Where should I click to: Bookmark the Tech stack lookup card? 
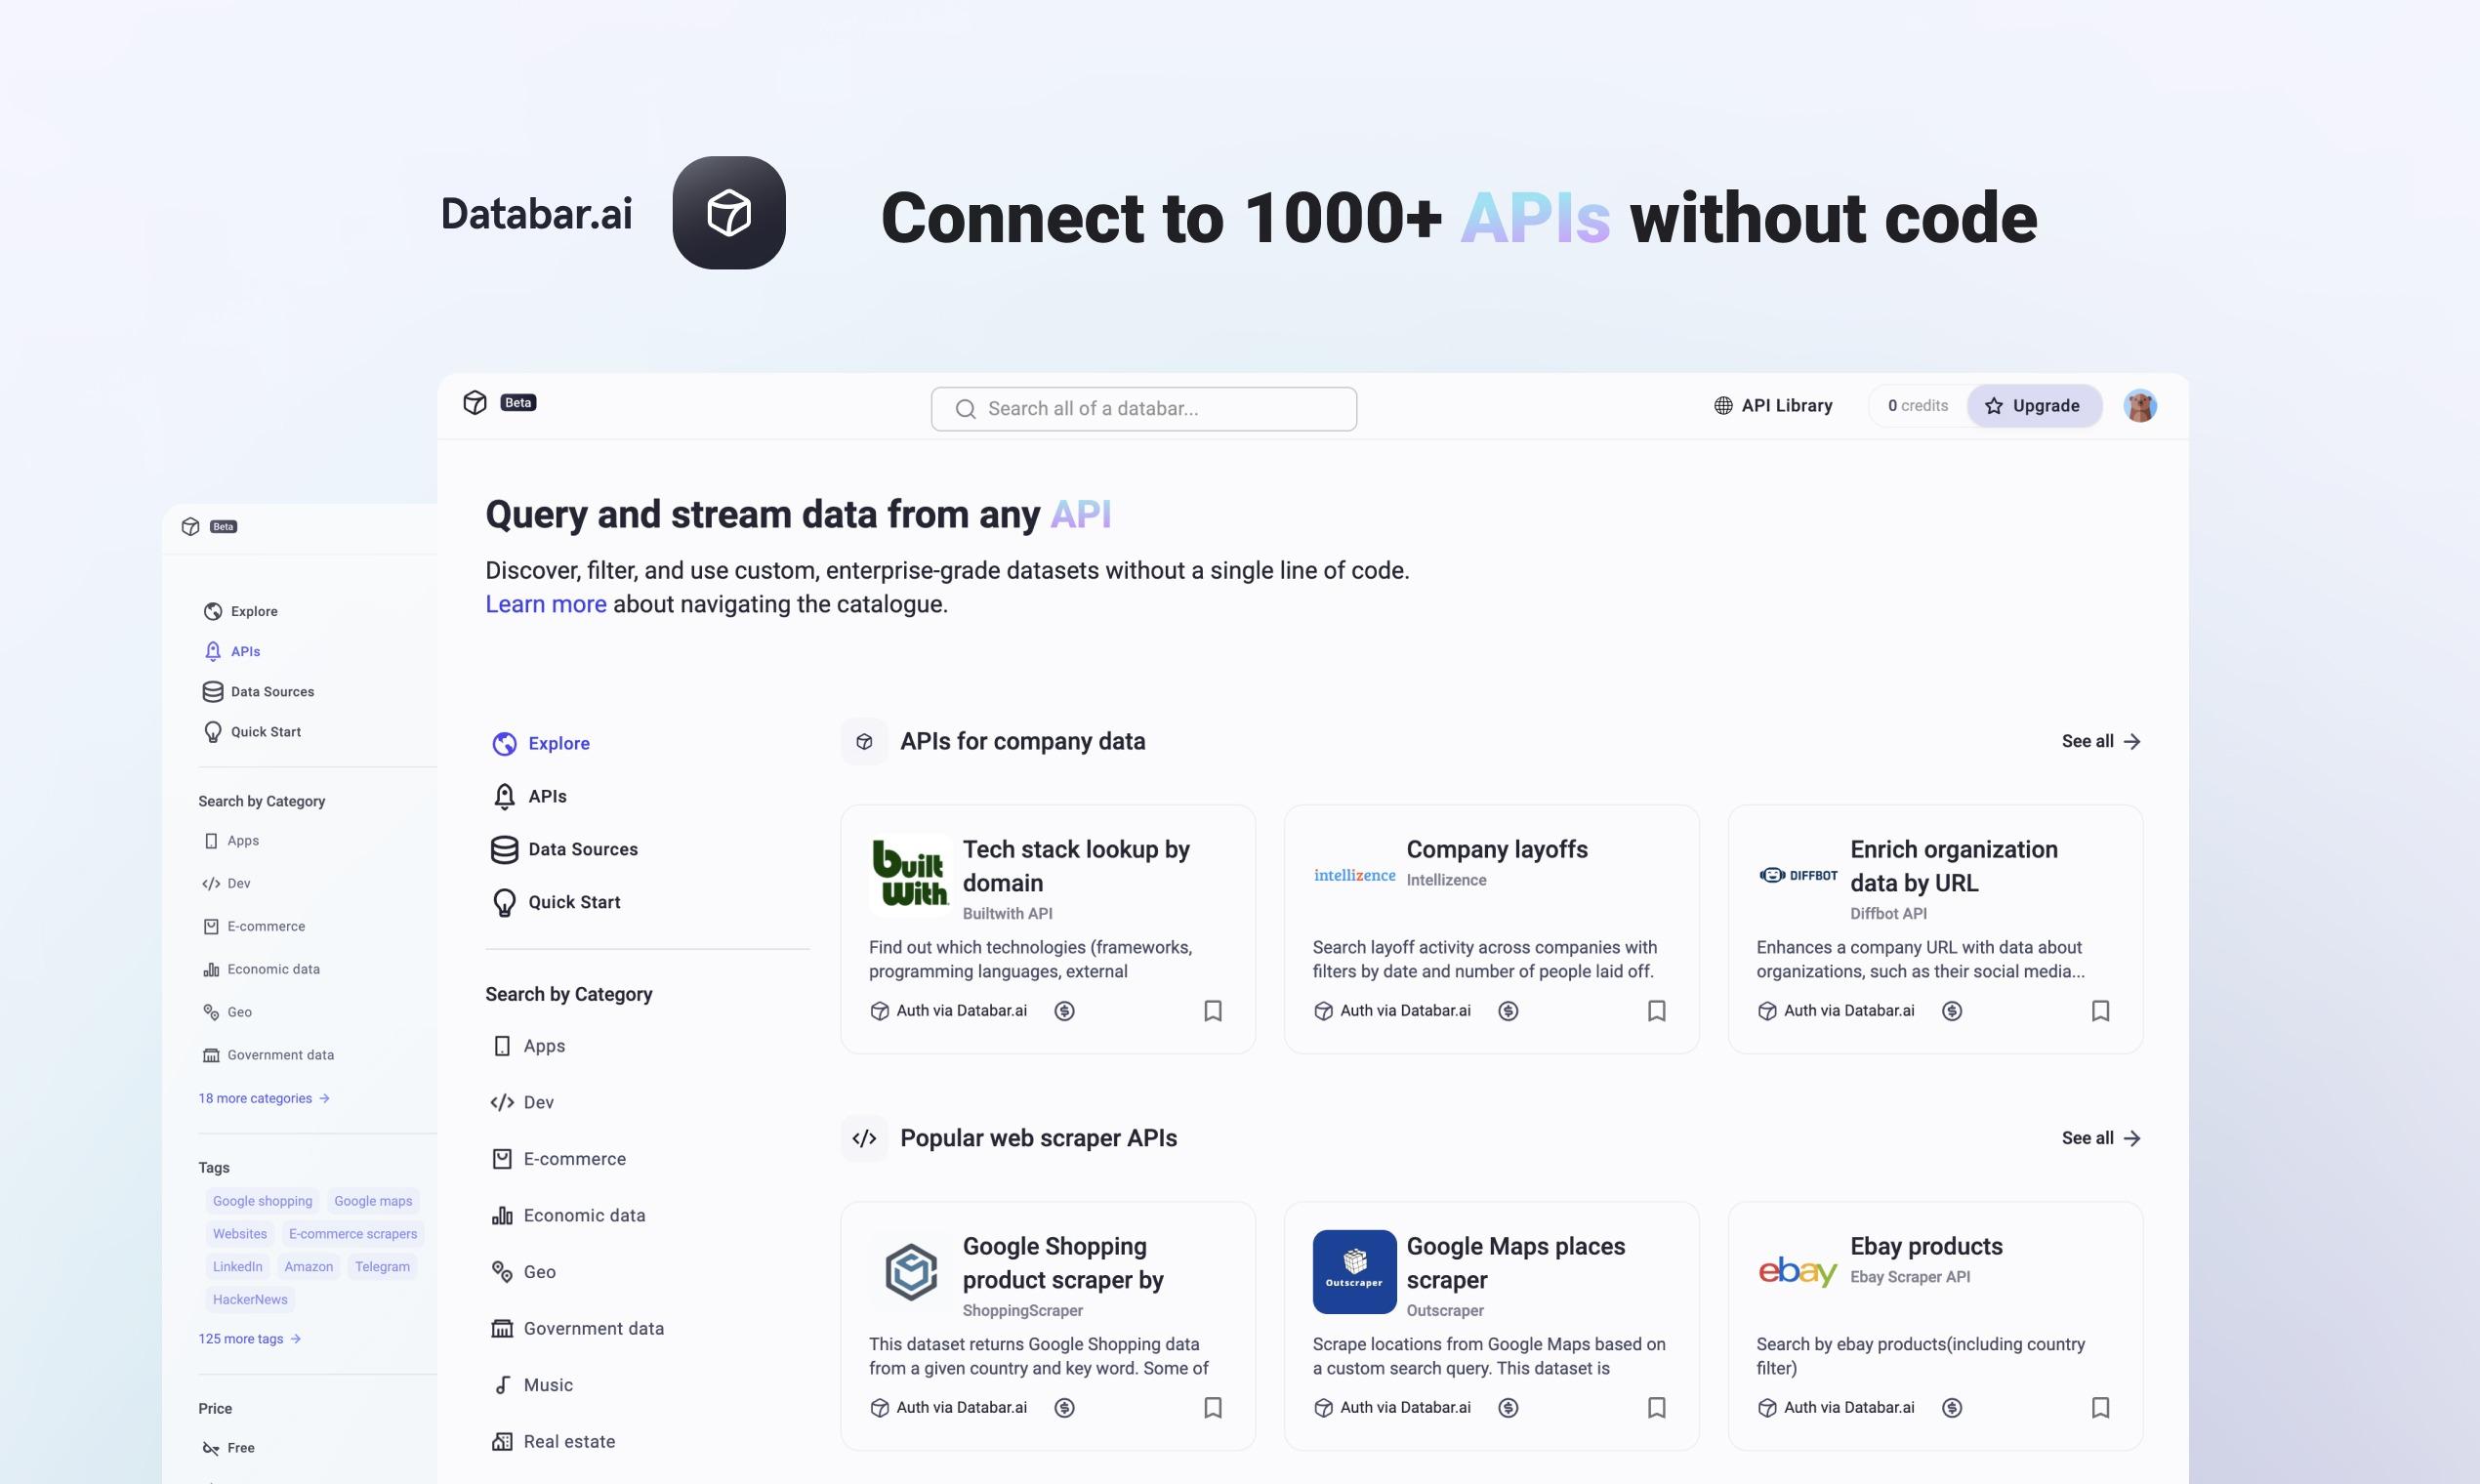(x=1212, y=1011)
